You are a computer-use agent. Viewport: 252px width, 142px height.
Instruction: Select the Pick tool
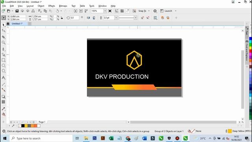click(x=4, y=25)
